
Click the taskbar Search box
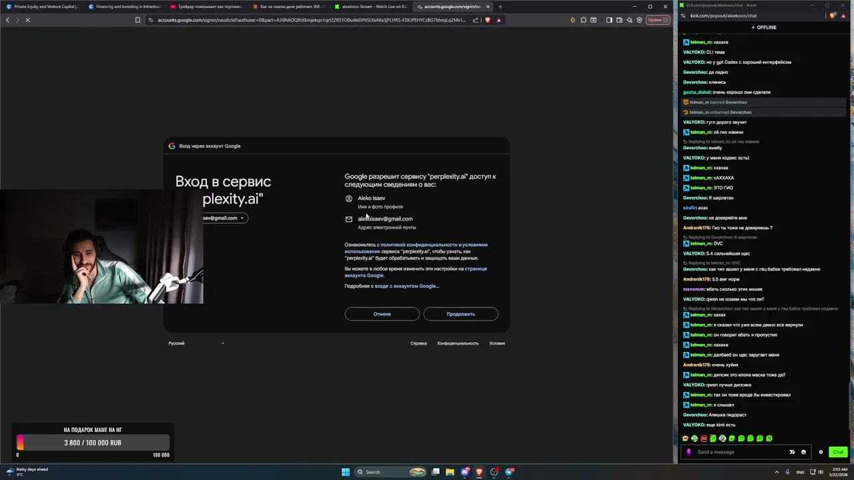[390, 472]
